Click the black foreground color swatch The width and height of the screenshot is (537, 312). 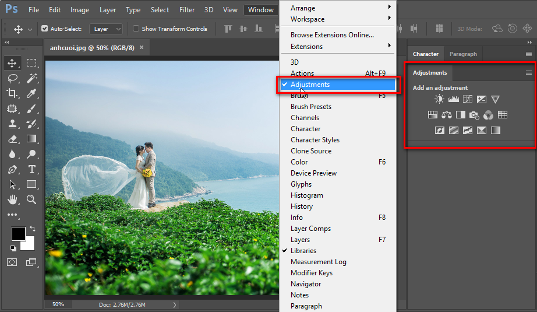pyautogui.click(x=18, y=234)
